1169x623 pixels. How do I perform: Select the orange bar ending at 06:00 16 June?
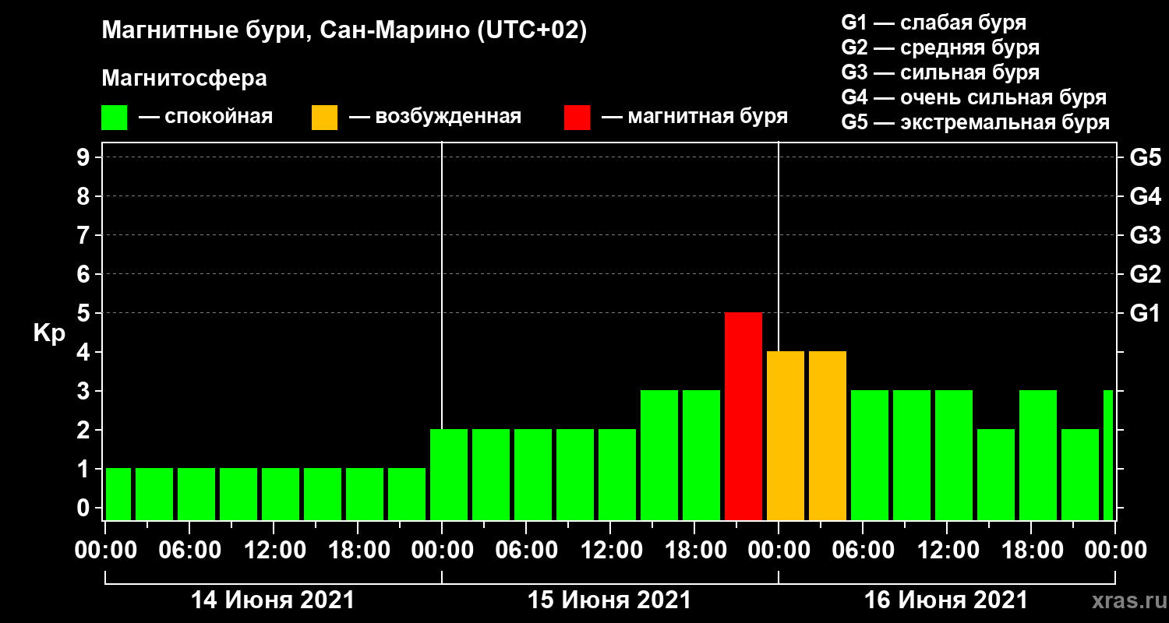coord(828,435)
